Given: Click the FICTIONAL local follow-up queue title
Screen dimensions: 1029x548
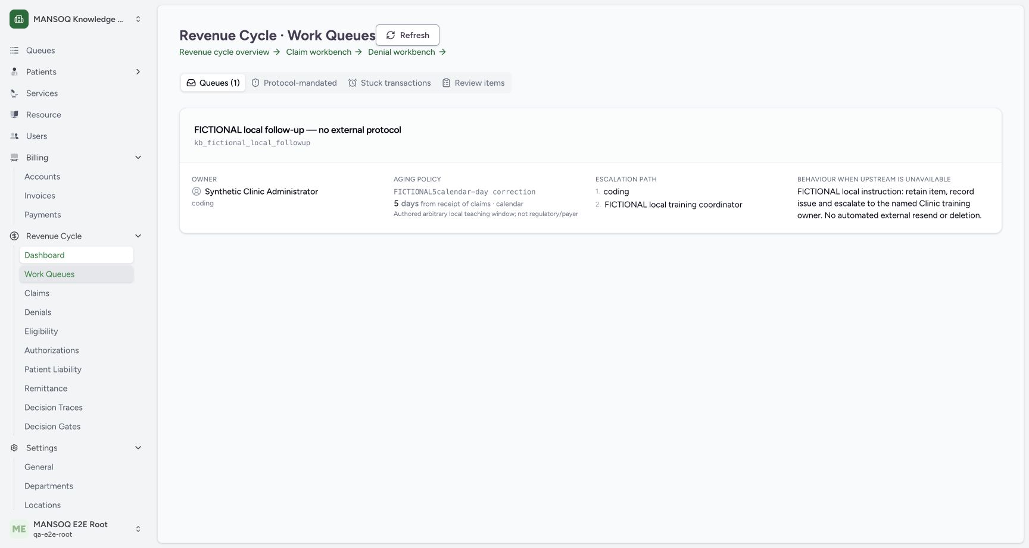Looking at the screenshot, I should coord(298,130).
